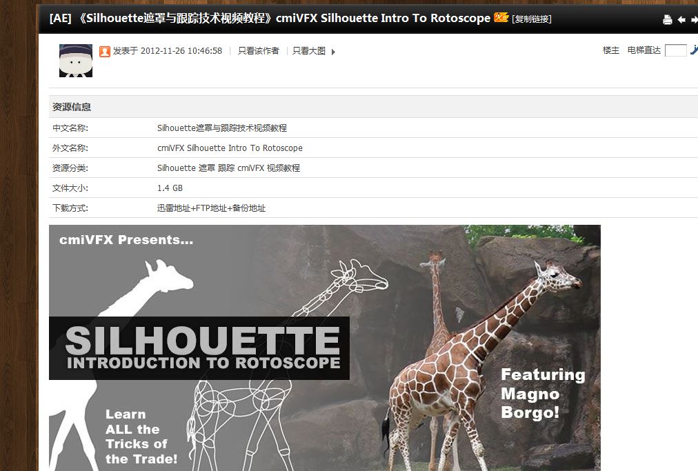Select the category value Silhouette 遮罩 跟踪 cmiVFX 视频教程

pyautogui.click(x=228, y=168)
